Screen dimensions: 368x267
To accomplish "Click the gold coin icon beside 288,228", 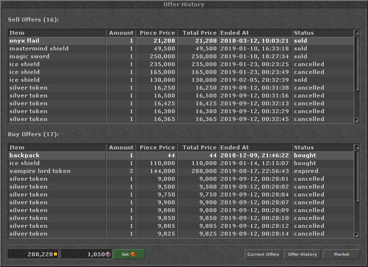I will click(55, 254).
